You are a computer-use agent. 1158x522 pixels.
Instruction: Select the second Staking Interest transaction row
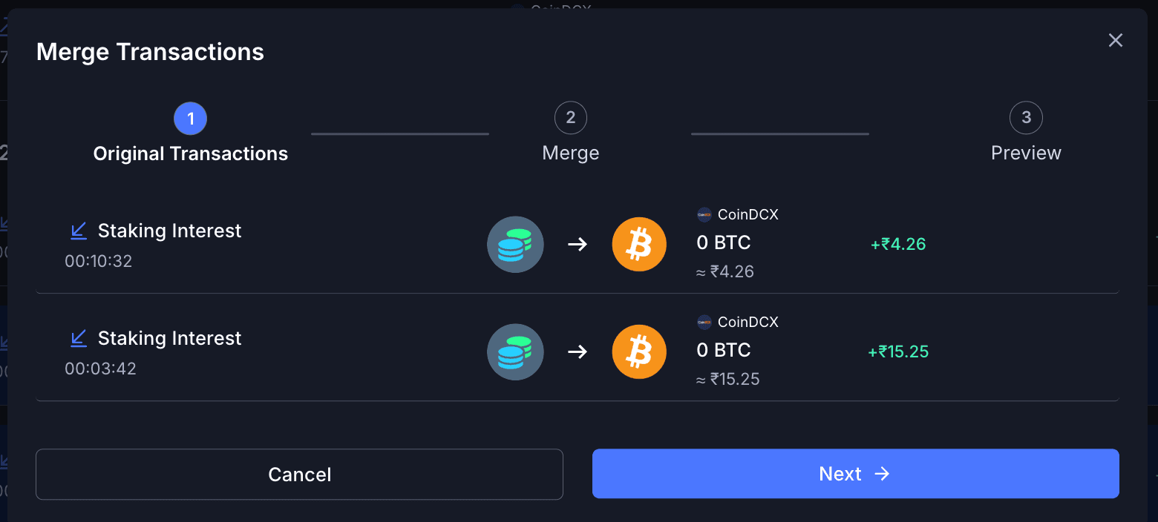[x=579, y=351]
